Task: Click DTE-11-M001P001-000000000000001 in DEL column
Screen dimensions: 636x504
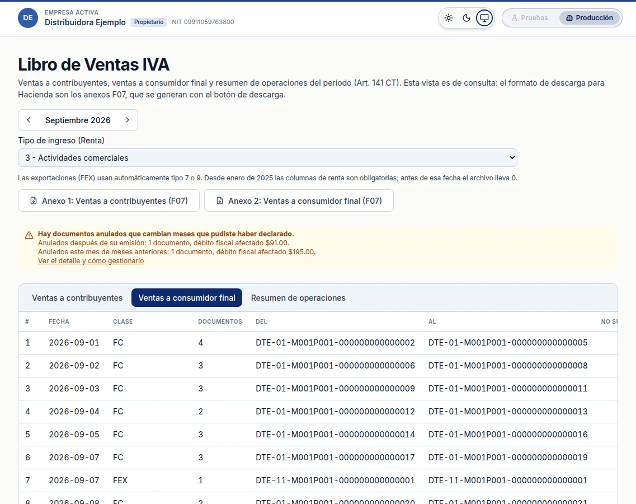Action: click(x=335, y=480)
